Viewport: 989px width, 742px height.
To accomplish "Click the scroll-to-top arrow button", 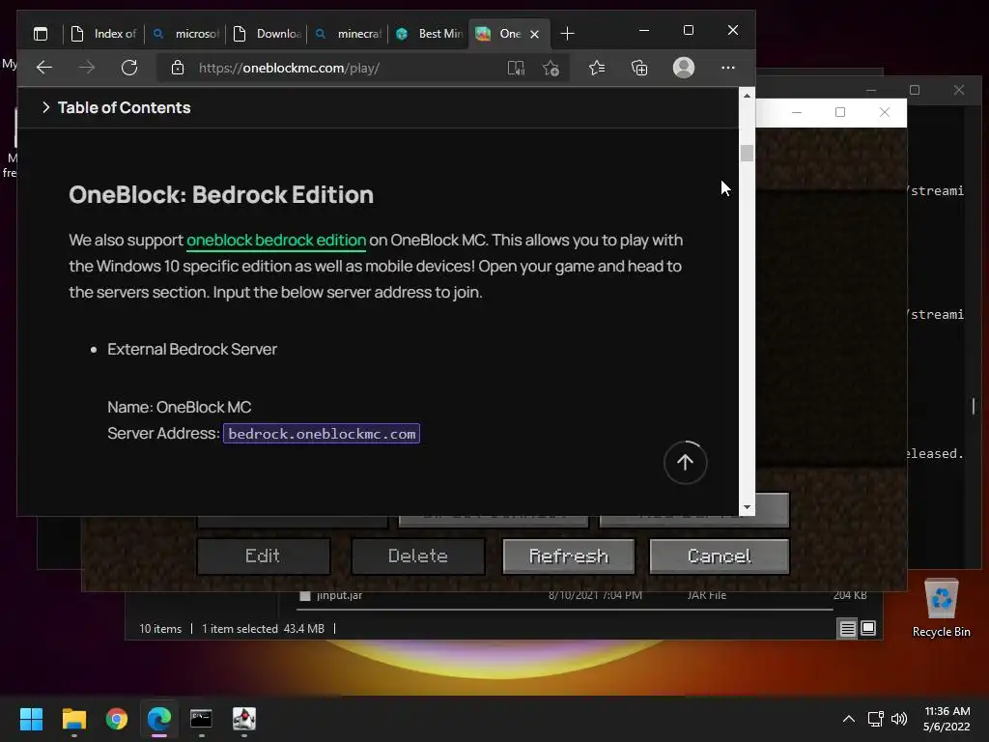I will (x=685, y=463).
